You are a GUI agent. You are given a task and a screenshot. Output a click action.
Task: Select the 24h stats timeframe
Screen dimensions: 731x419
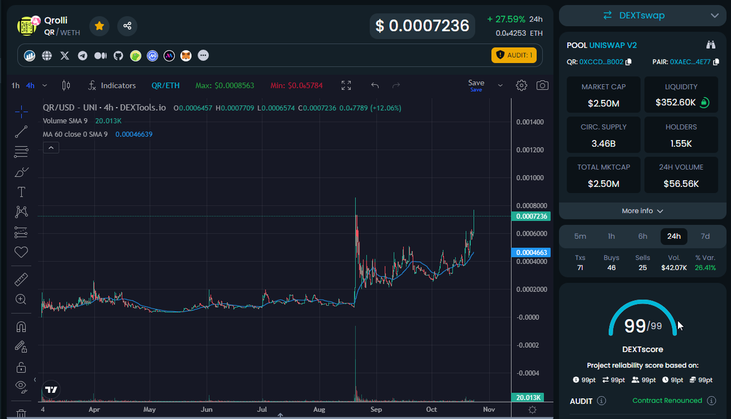pyautogui.click(x=674, y=236)
